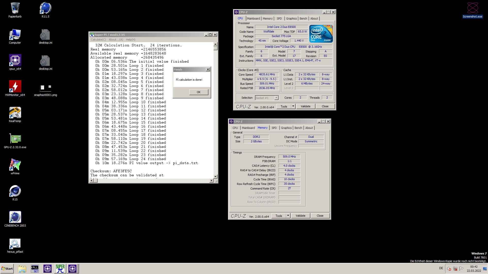Image resolution: width=488 pixels, height=274 pixels.
Task: Switch to Mainboard tab in upper CPU-Z
Action: [253, 19]
